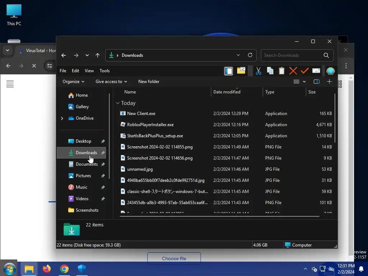Click the search magnifier icon
368x276 pixels.
click(326, 55)
